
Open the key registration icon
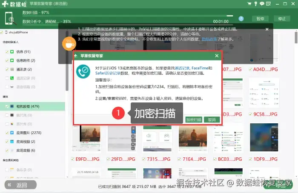(256, 3)
